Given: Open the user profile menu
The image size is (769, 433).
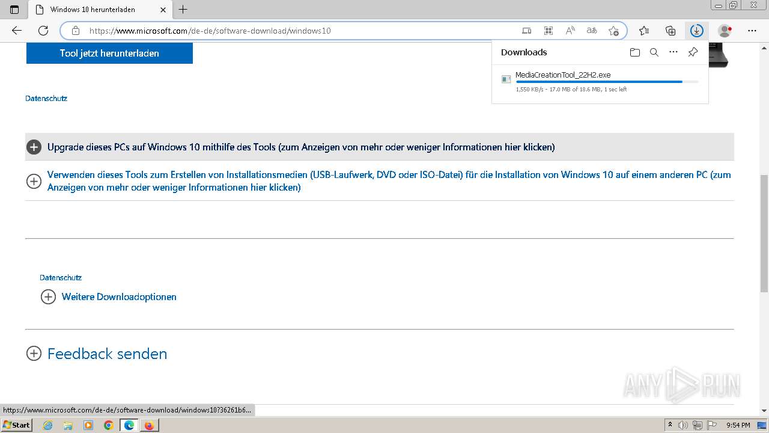Looking at the screenshot, I should pos(725,31).
